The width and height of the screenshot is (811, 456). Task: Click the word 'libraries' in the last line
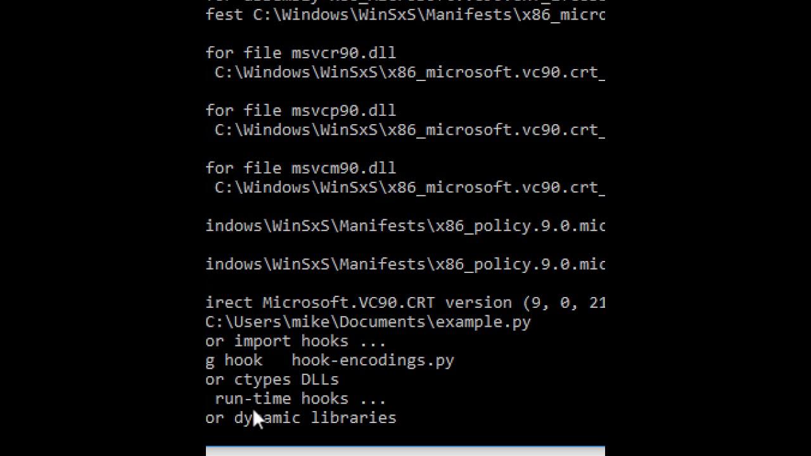tap(353, 418)
